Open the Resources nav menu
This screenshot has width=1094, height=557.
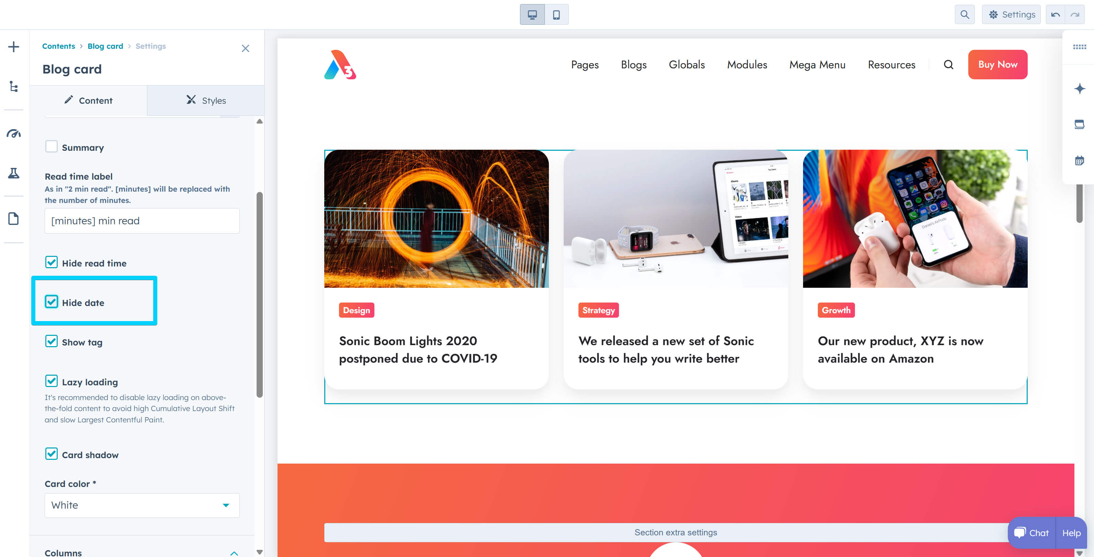pos(891,65)
